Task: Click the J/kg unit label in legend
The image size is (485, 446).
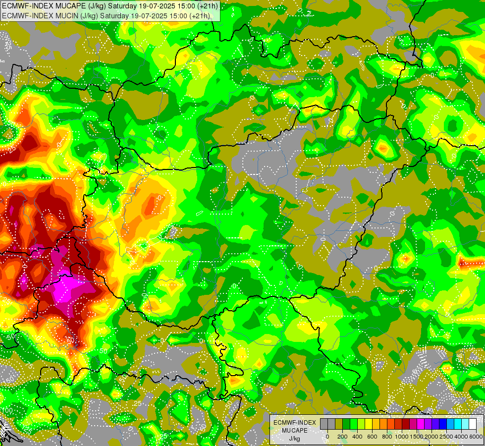Action: 295,439
